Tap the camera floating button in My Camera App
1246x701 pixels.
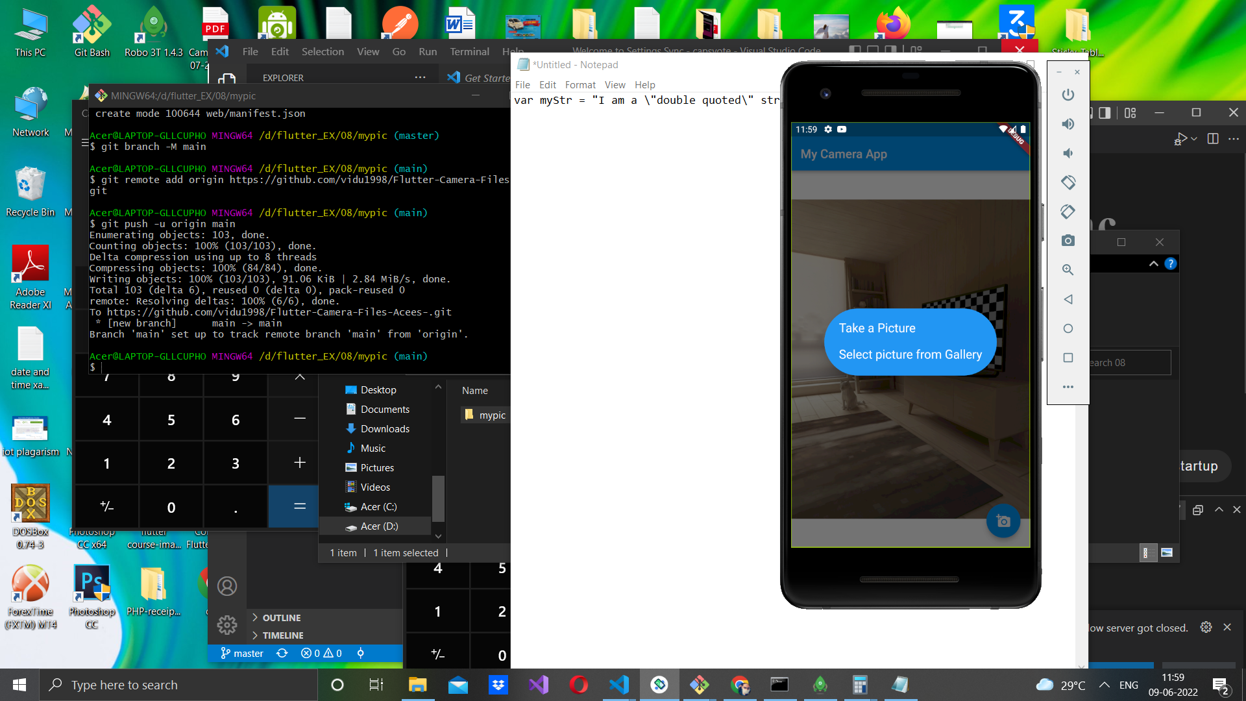[1003, 521]
